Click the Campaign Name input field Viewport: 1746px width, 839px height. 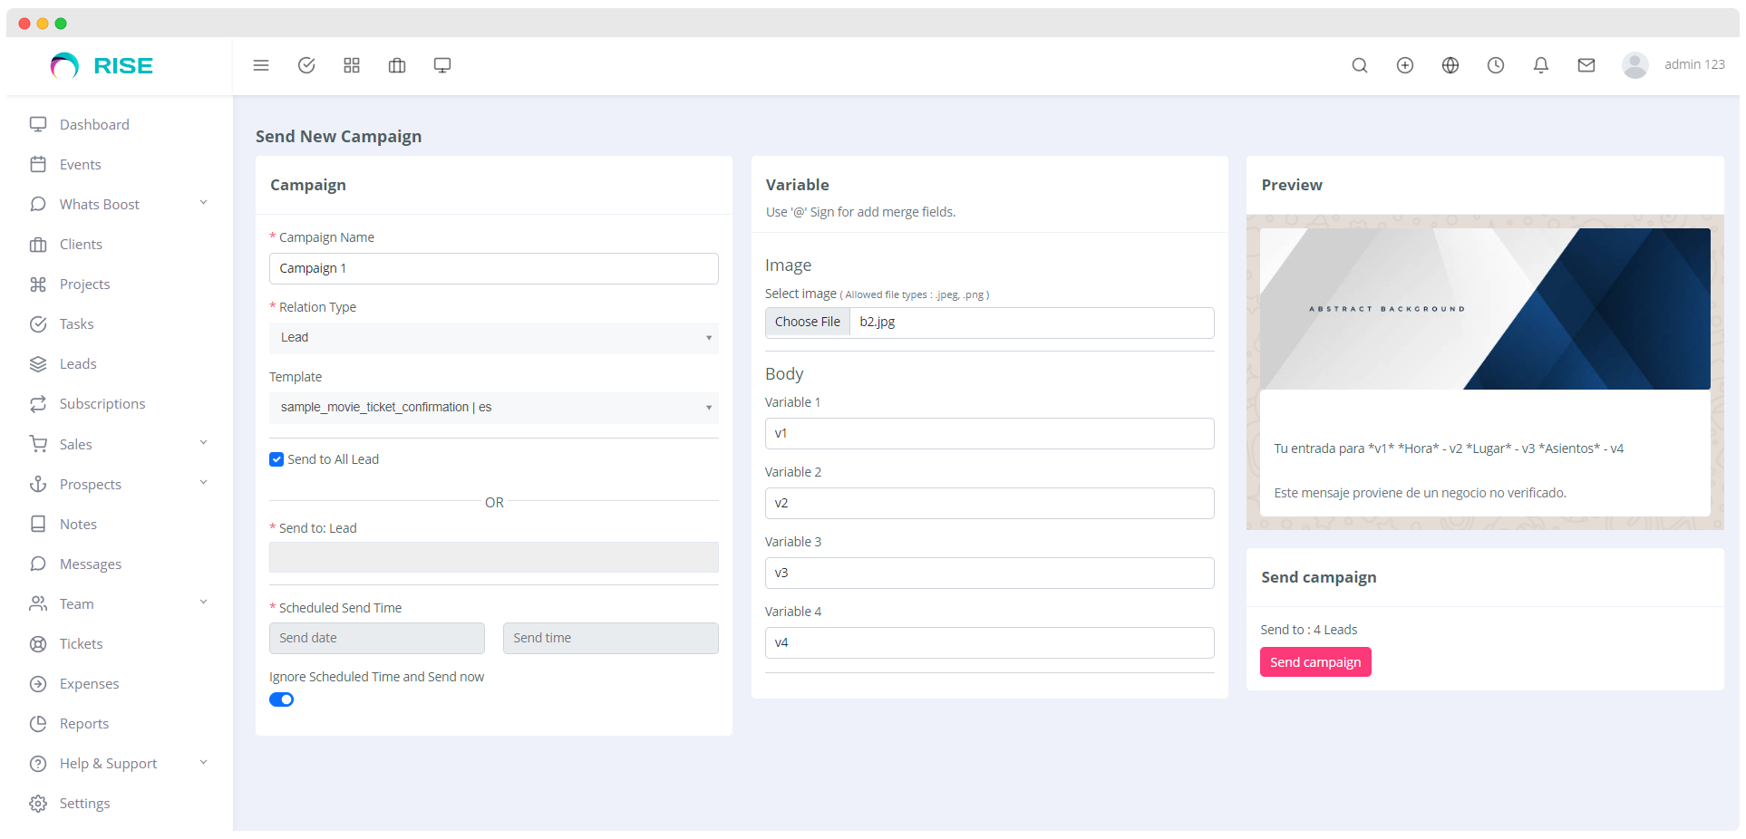[x=494, y=268]
